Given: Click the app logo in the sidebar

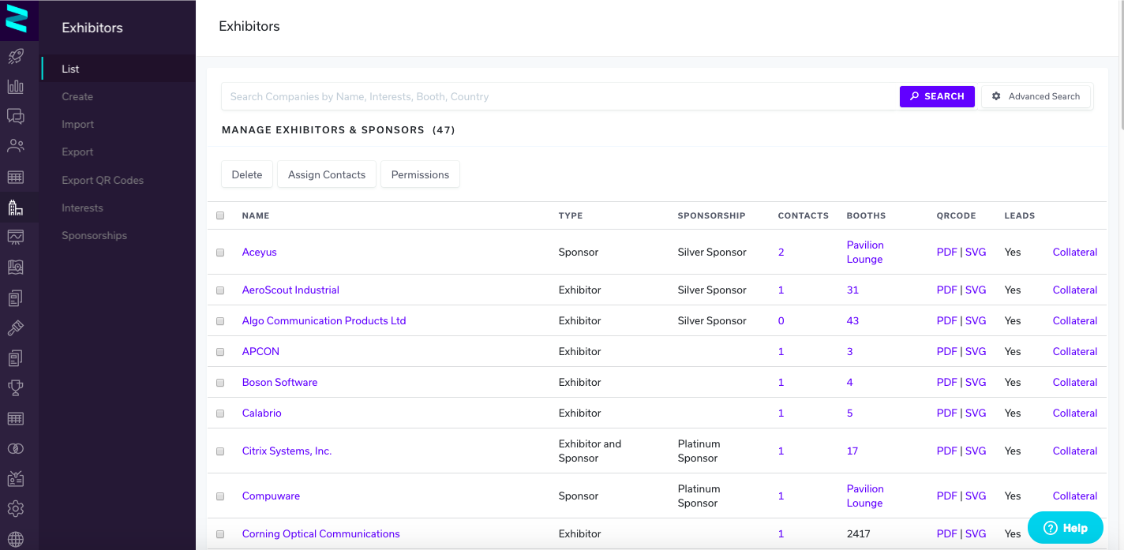Looking at the screenshot, I should tap(16, 19).
